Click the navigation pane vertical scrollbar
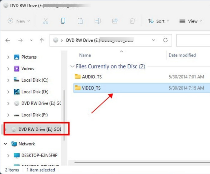 (64, 115)
